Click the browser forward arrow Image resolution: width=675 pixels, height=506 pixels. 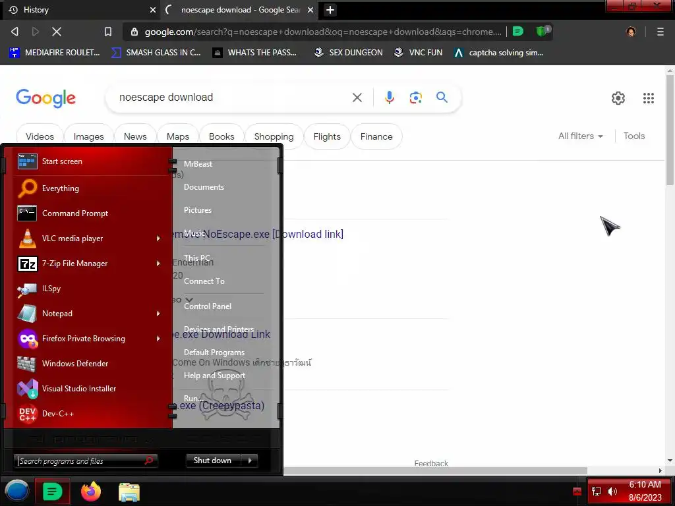[x=36, y=32]
